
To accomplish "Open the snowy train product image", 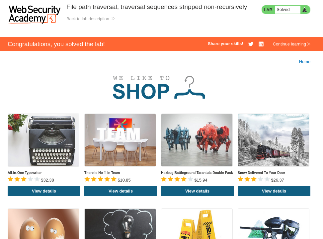I will point(273,140).
